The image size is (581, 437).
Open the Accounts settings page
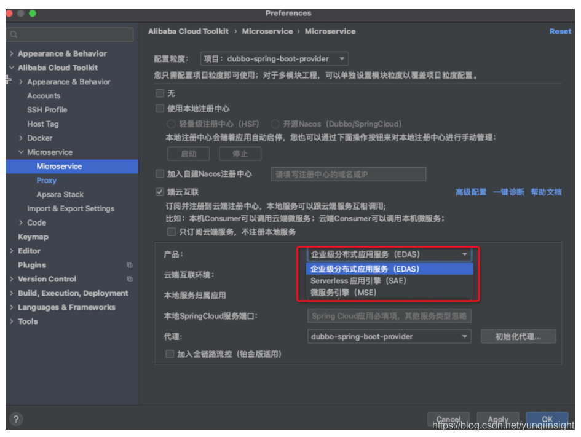pos(44,96)
